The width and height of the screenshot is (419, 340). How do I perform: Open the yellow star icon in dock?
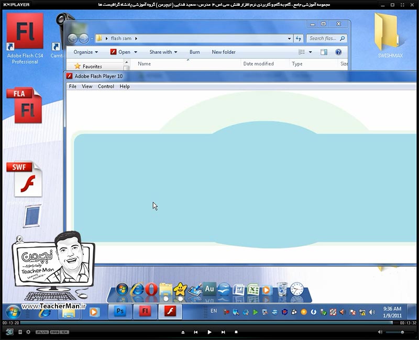pos(180,289)
